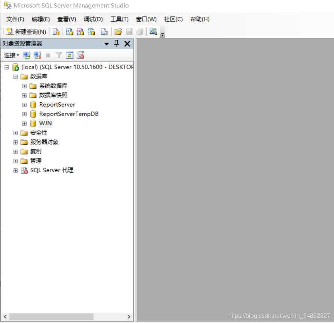The width and height of the screenshot is (334, 323).
Task: Click the open file folder icon
Action: click(118, 32)
